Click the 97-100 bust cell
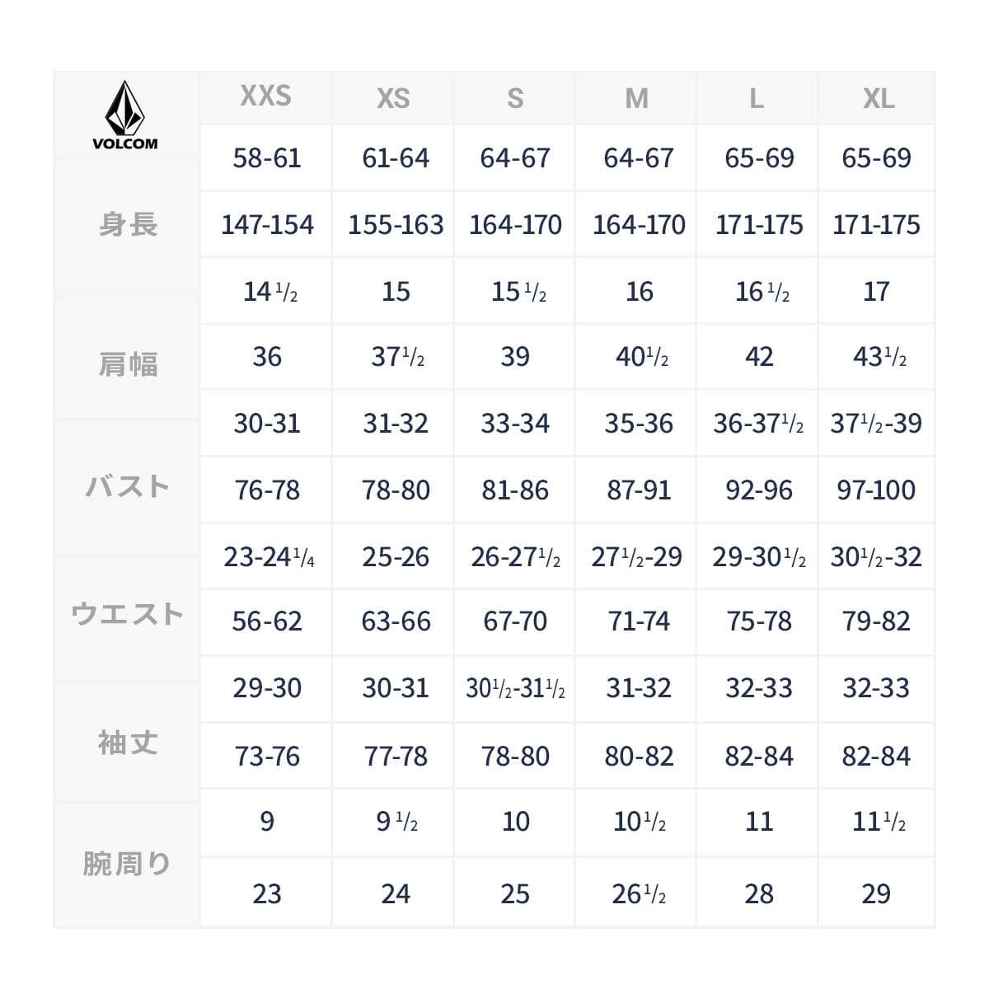Screen dimensions: 989x989 click(x=876, y=490)
